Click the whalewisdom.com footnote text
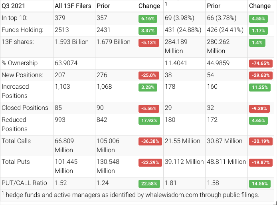Screen dimensions: 277x205 pyautogui.click(x=130, y=195)
